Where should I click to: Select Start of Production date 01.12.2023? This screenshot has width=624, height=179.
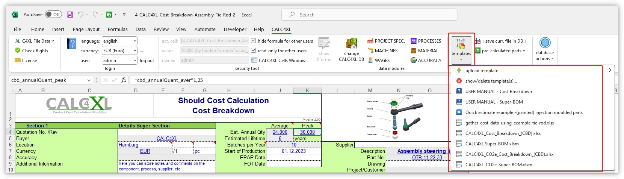pos(294,151)
